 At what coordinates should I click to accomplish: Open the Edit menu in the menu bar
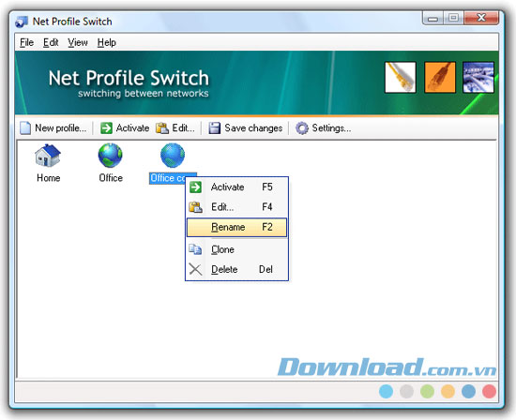pyautogui.click(x=51, y=42)
